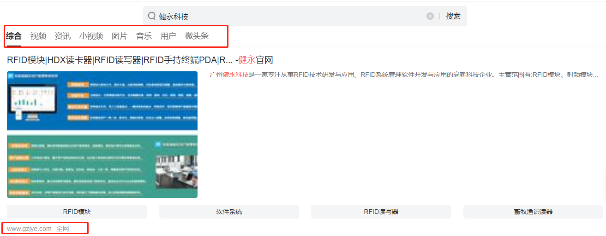606x236 pixels.
Task: Switch to the 音乐 tab
Action: [x=144, y=36]
